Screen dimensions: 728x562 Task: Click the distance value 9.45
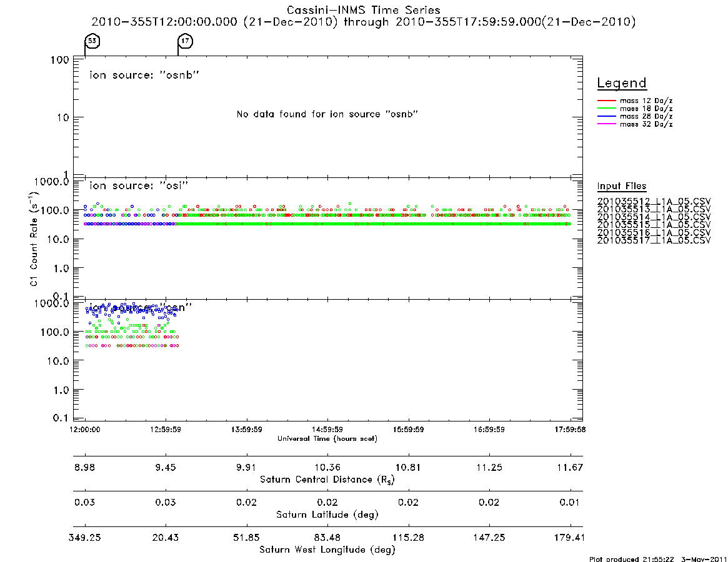click(x=166, y=467)
